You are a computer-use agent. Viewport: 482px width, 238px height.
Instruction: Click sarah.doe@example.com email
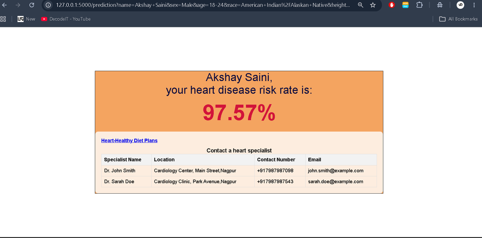pyautogui.click(x=335, y=181)
